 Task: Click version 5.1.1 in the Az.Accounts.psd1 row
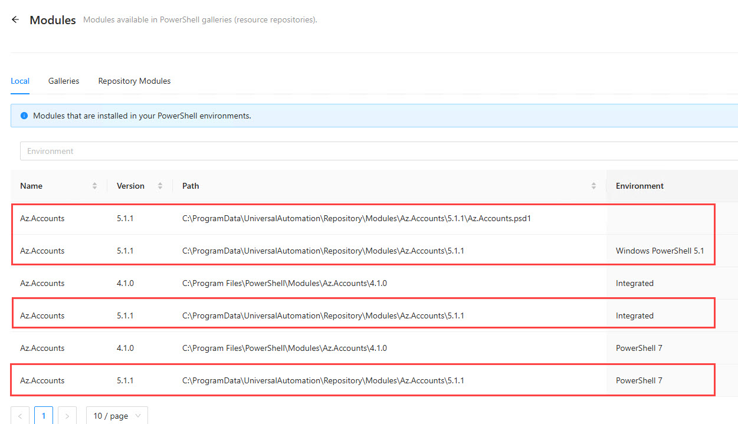[125, 218]
